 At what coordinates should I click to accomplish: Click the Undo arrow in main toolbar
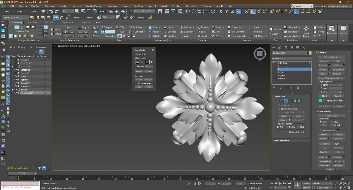51,11
